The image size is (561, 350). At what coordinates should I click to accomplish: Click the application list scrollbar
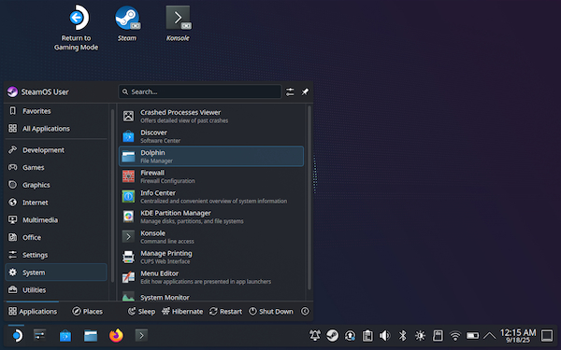309,198
